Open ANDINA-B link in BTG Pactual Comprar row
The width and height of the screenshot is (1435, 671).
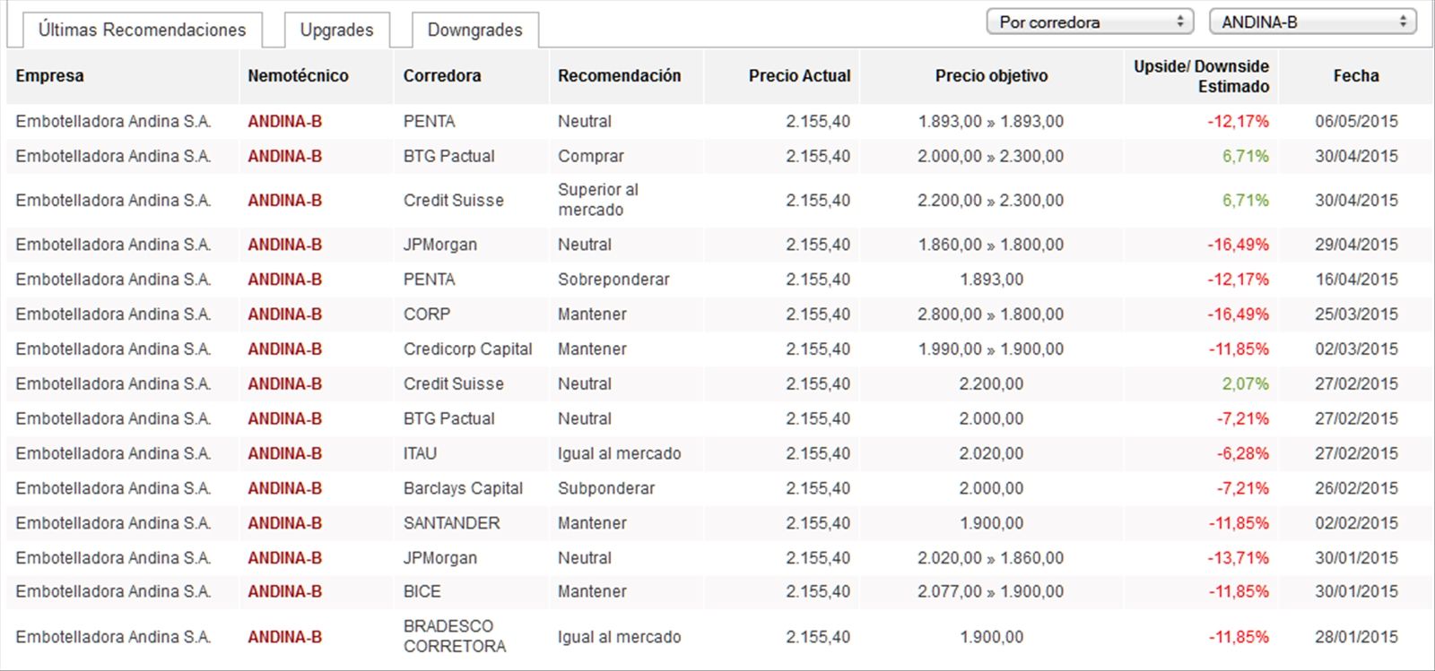(284, 156)
